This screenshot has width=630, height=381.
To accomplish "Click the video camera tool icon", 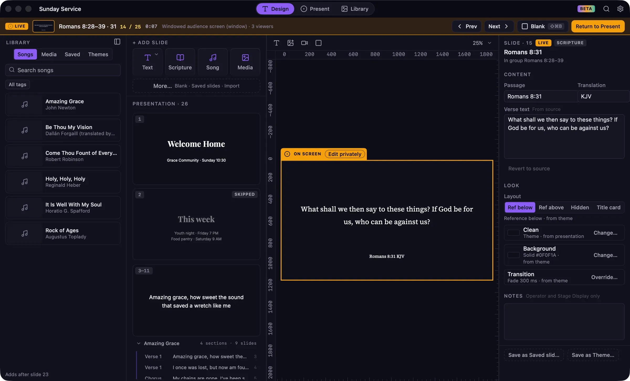I will click(304, 43).
